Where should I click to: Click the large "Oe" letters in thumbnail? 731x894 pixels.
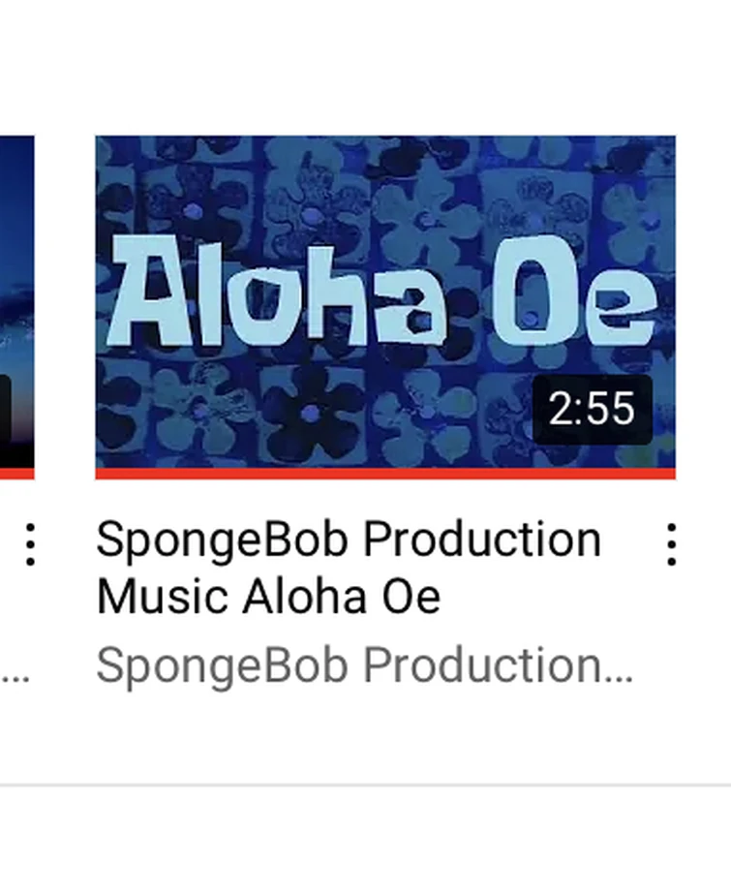coord(574,291)
